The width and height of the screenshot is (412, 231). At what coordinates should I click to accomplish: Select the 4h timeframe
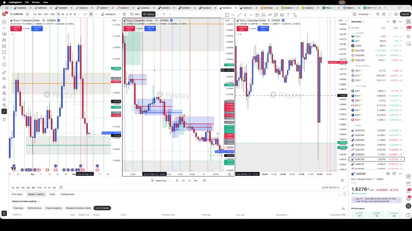pyautogui.click(x=63, y=14)
